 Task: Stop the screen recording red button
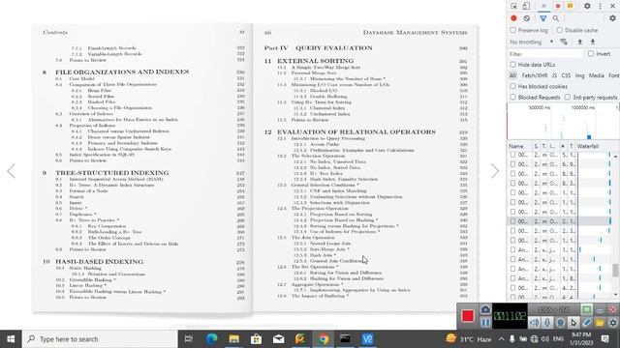[468, 316]
